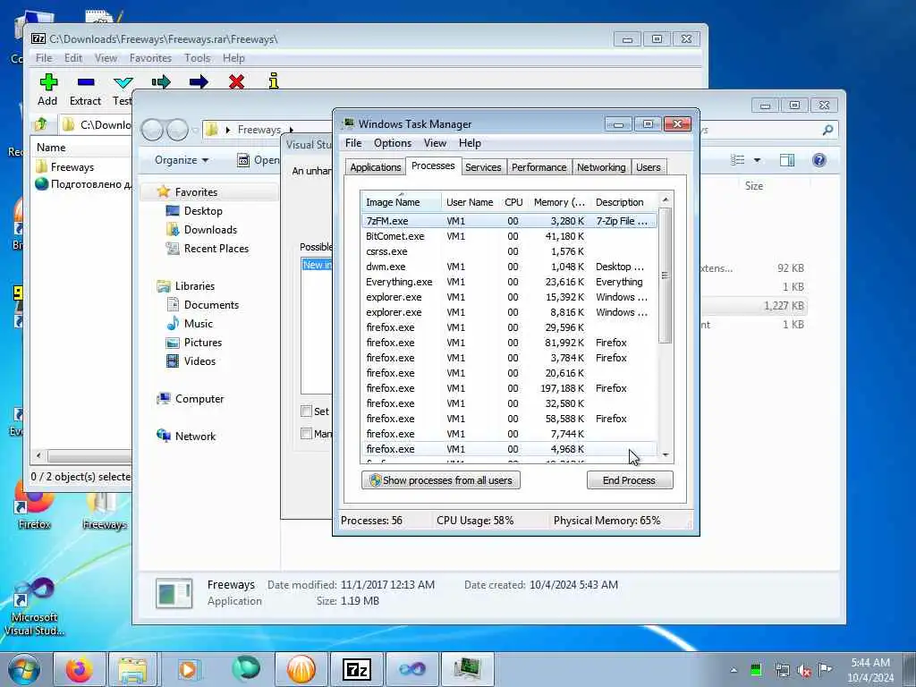Click the breadcrumb arrow after Freeways

(x=291, y=130)
